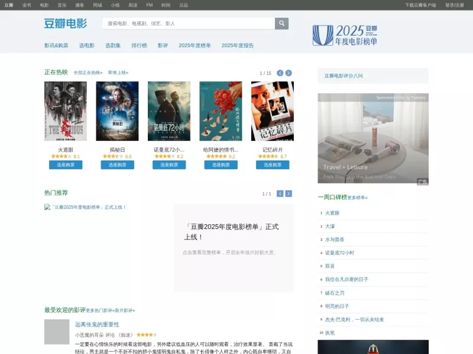Click 选座购票 button under 诺曼底72小时
Viewport: 473px width, 354px height.
[x=169, y=165]
